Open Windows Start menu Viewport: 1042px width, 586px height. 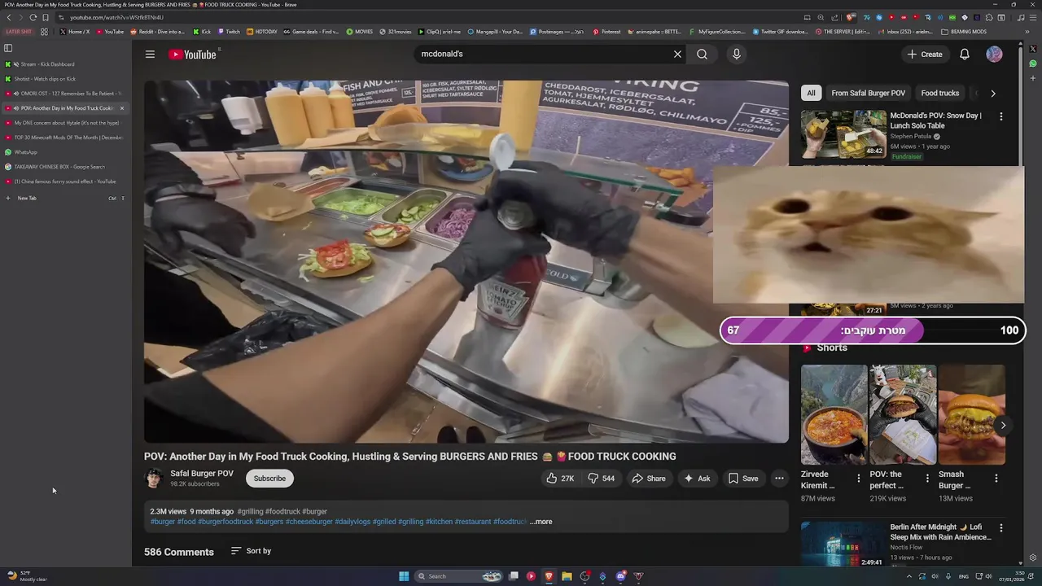[x=404, y=576]
